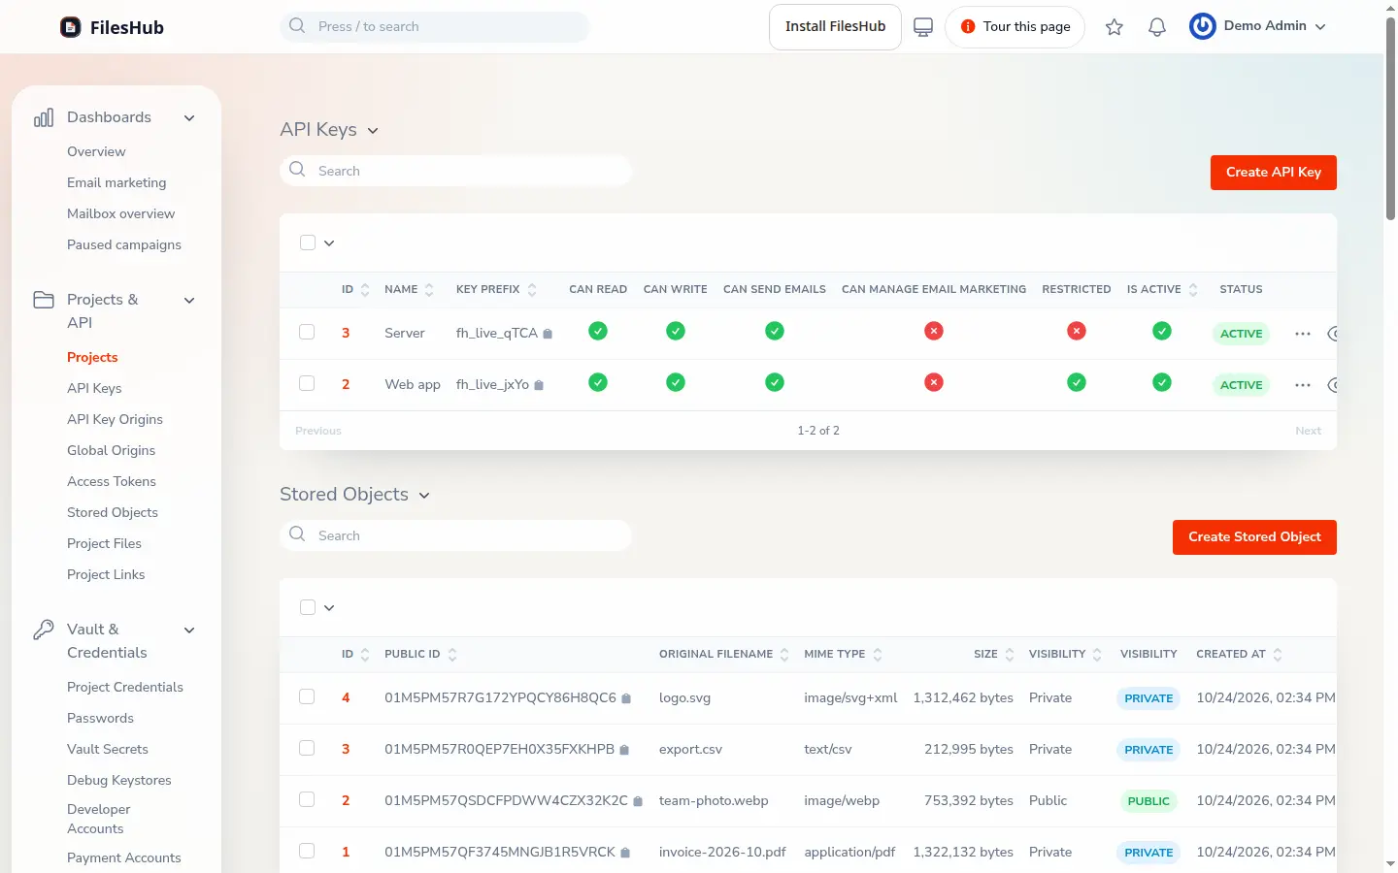The image size is (1398, 873).
Task: Sort Stored Objects by Mime Type
Action: [x=878, y=655]
